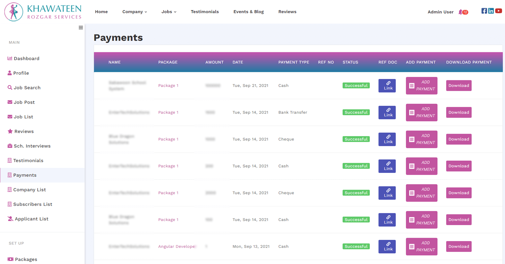The width and height of the screenshot is (505, 264).
Task: Click the notification bell icon
Action: (460, 12)
